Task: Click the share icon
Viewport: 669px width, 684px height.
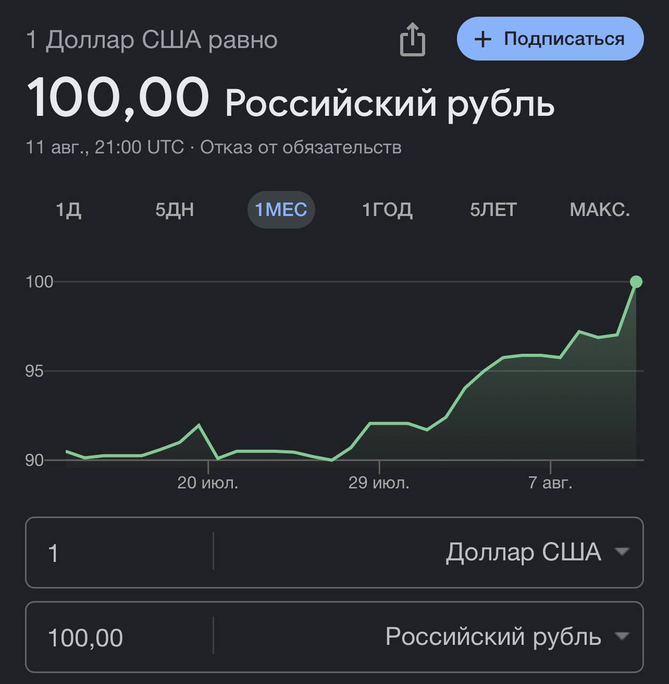Action: click(x=412, y=39)
